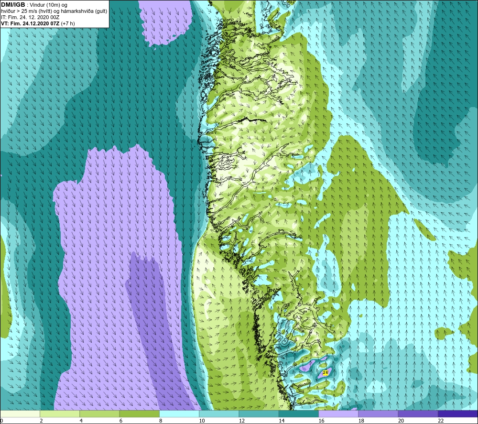Click the 6-8 m/s olive green swatch

[x=139, y=413]
